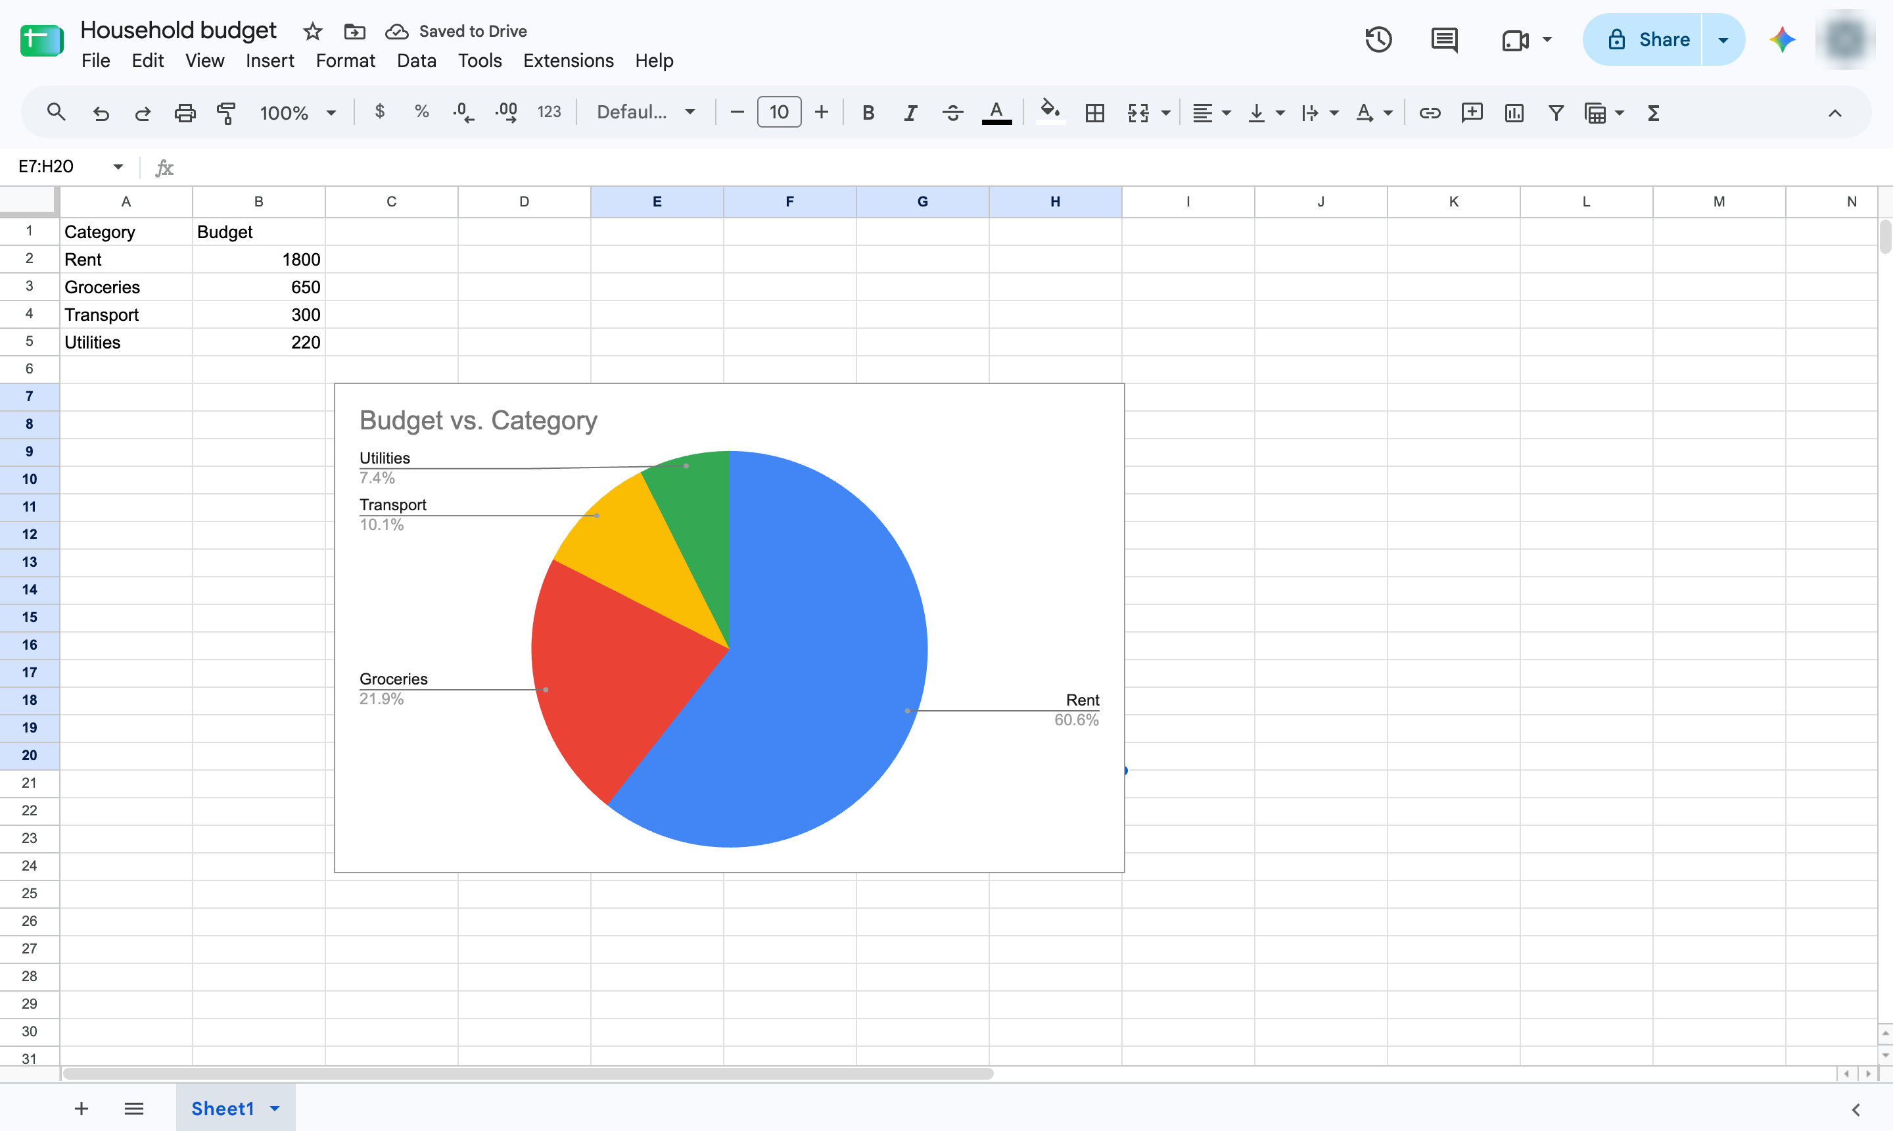1893x1131 pixels.
Task: Select the Paint format roller icon
Action: (227, 113)
